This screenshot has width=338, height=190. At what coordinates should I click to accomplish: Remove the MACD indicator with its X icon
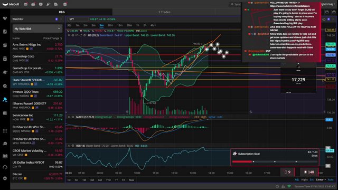[x=69, y=117]
